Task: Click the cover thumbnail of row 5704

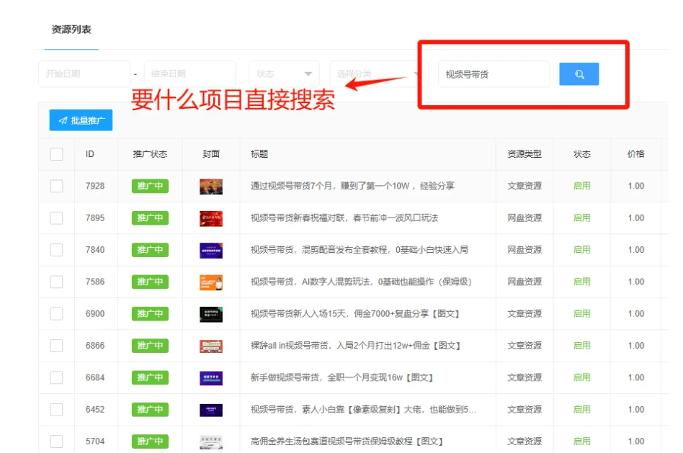Action: pyautogui.click(x=211, y=441)
